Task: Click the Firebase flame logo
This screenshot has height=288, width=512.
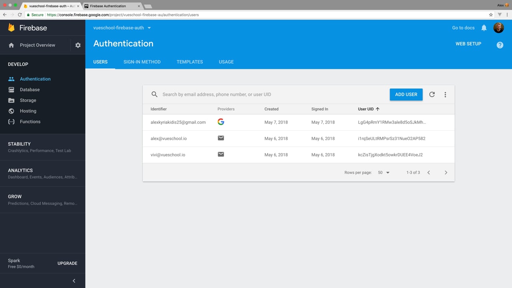Action: [x=11, y=28]
